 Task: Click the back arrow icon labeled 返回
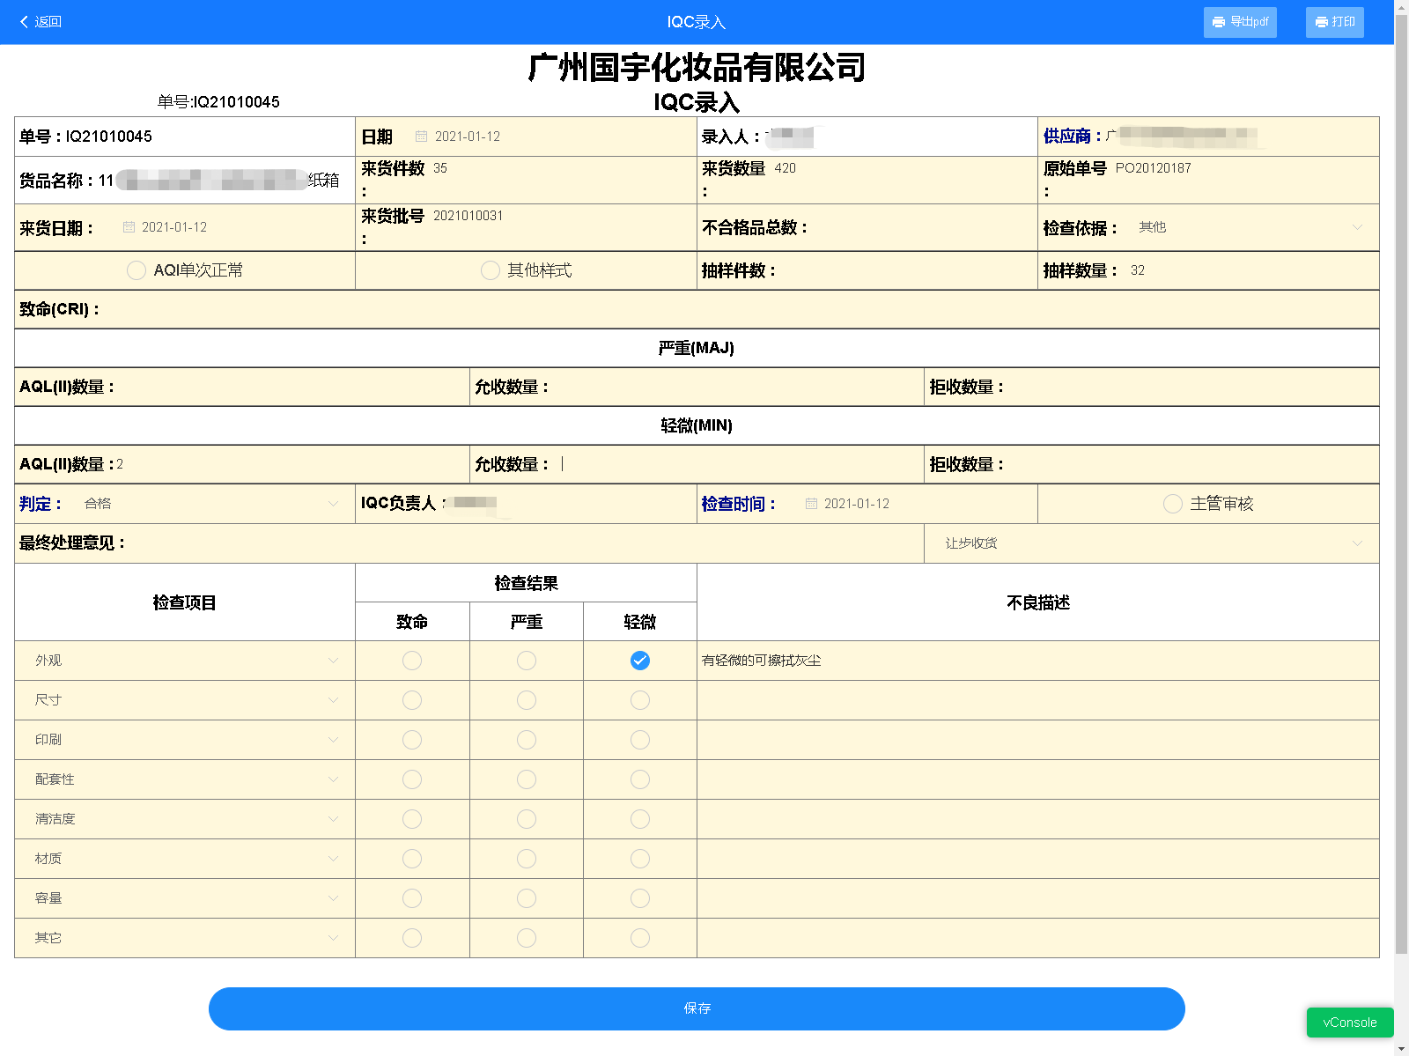[25, 22]
